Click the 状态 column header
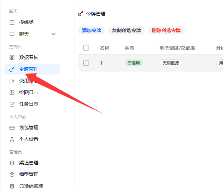The width and height of the screenshot is (223, 191). [x=130, y=48]
